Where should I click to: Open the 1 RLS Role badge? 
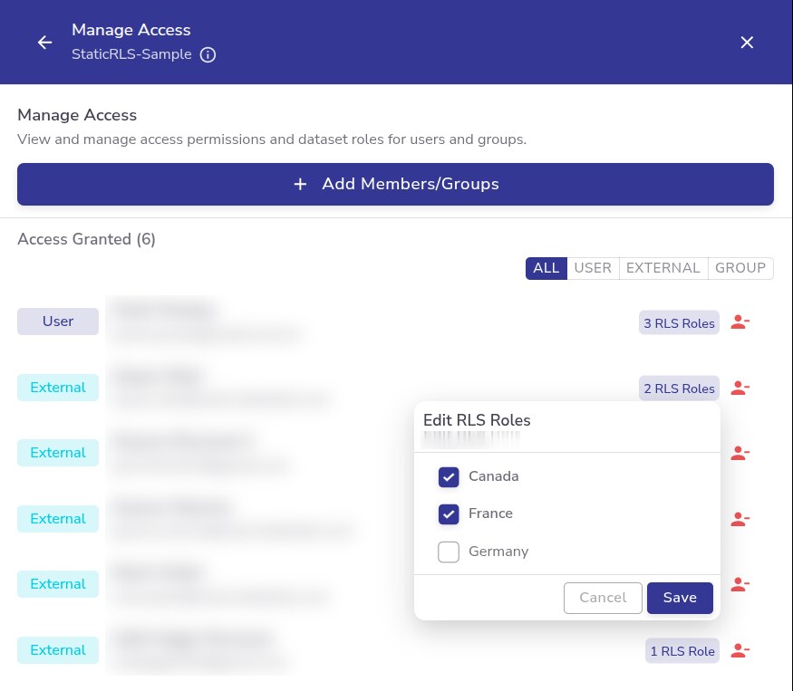click(682, 651)
